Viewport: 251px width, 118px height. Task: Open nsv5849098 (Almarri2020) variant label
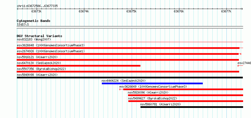coord(37,75)
